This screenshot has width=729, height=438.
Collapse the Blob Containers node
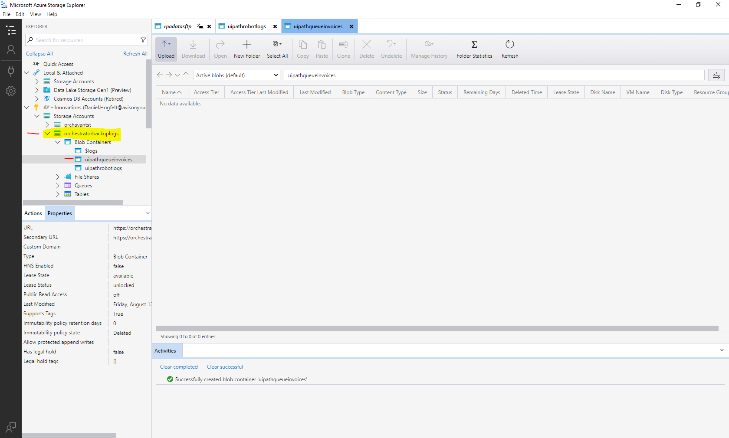58,142
